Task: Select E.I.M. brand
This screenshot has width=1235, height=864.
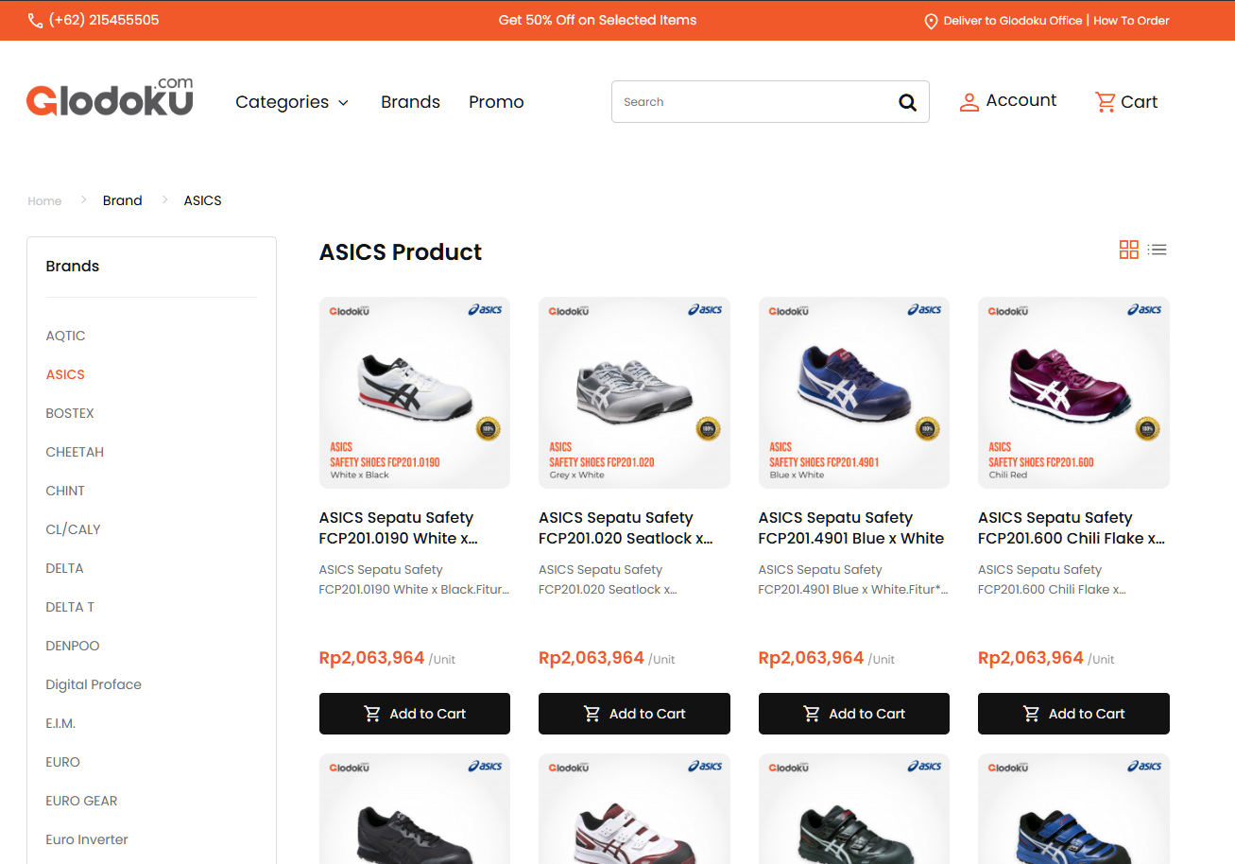Action: 60,723
